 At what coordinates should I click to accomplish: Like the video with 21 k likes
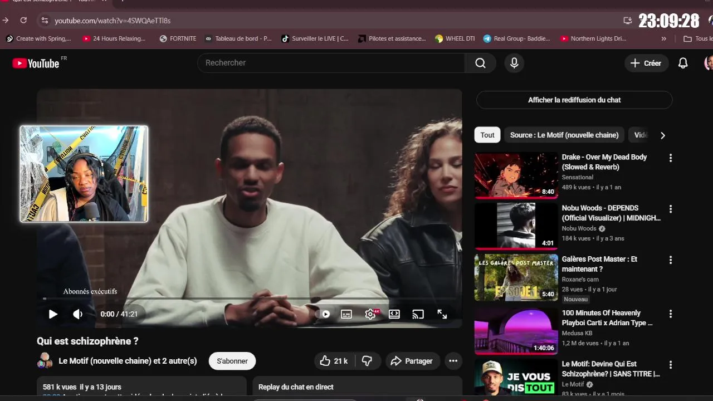(x=334, y=361)
